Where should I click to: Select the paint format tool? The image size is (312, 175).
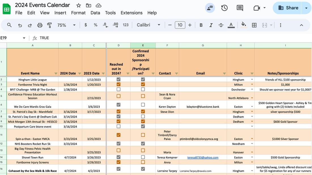49,25
